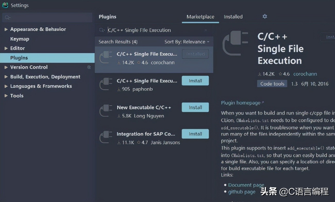The height and width of the screenshot is (202, 335).
Task: Open the Document page link
Action: pyautogui.click(x=246, y=185)
